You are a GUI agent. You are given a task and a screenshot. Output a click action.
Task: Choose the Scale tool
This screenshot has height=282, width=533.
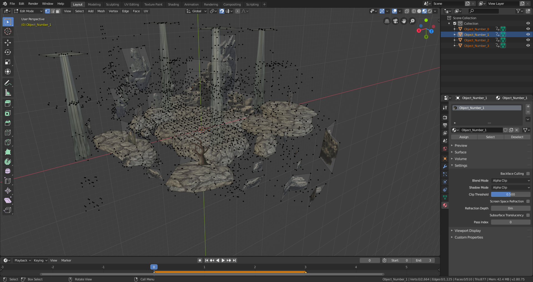coord(8,62)
